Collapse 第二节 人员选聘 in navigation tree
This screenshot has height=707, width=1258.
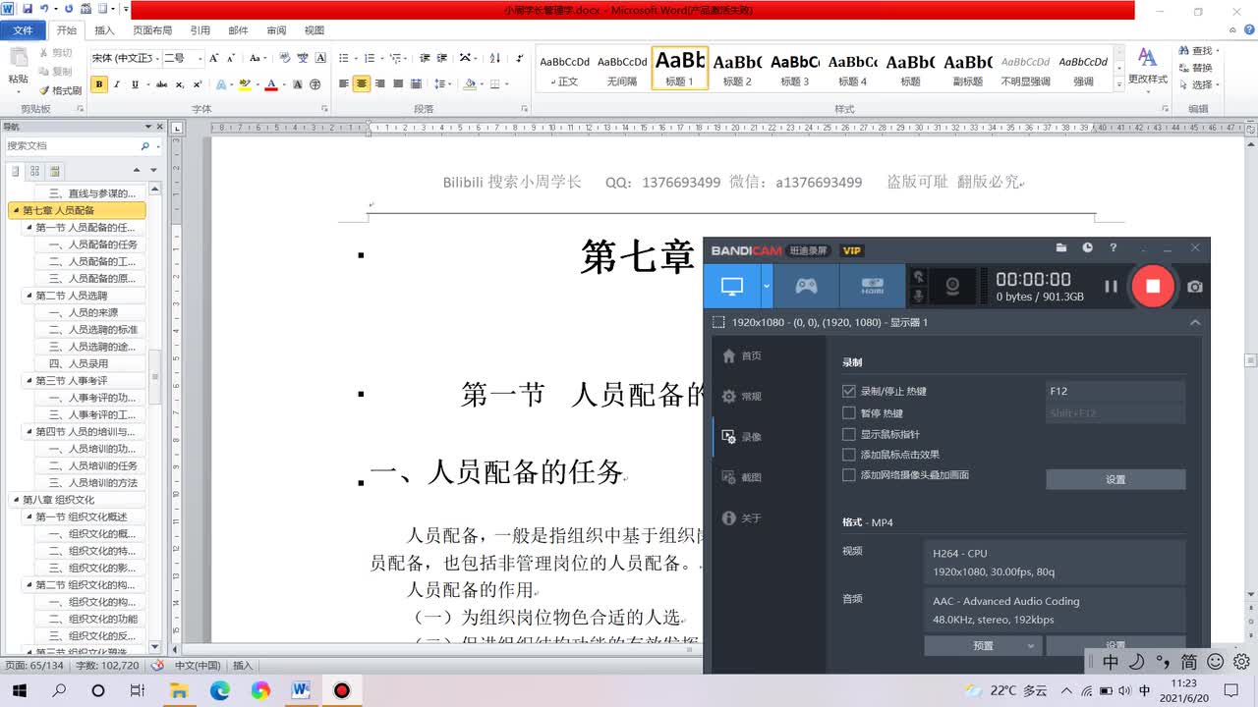click(29, 296)
